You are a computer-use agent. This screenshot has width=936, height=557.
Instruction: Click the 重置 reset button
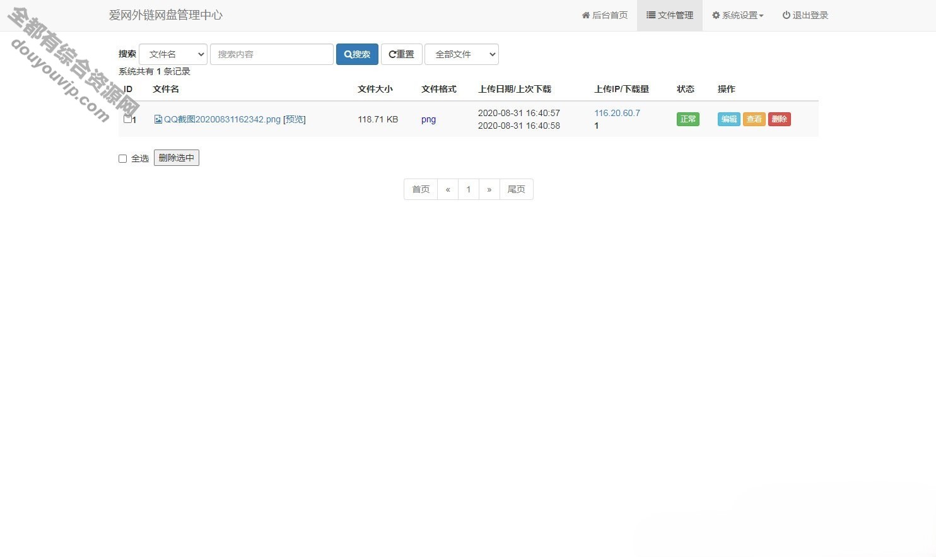click(401, 54)
